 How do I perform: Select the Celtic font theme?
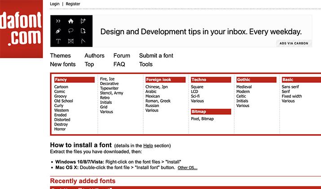241,96
